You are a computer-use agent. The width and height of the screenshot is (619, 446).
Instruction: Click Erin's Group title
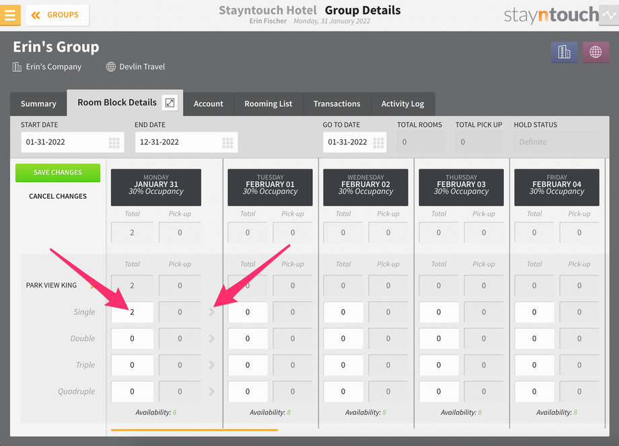[x=56, y=47]
